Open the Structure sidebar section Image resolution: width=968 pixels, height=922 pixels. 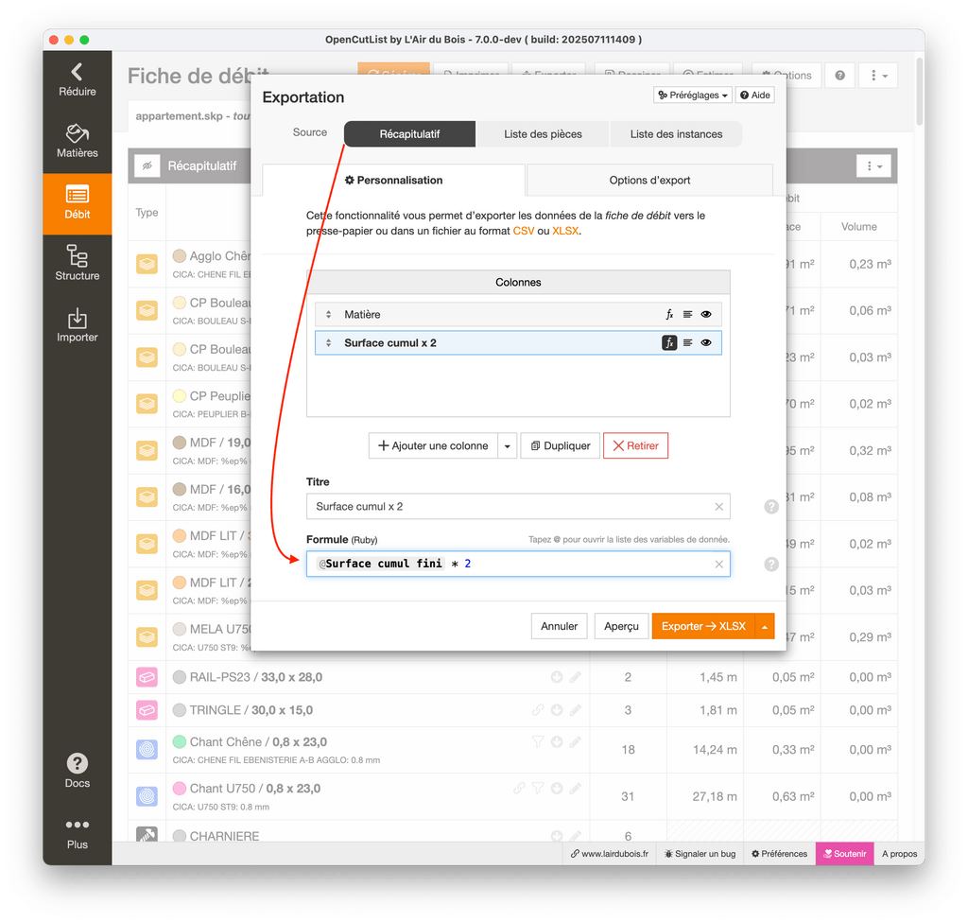(x=78, y=264)
